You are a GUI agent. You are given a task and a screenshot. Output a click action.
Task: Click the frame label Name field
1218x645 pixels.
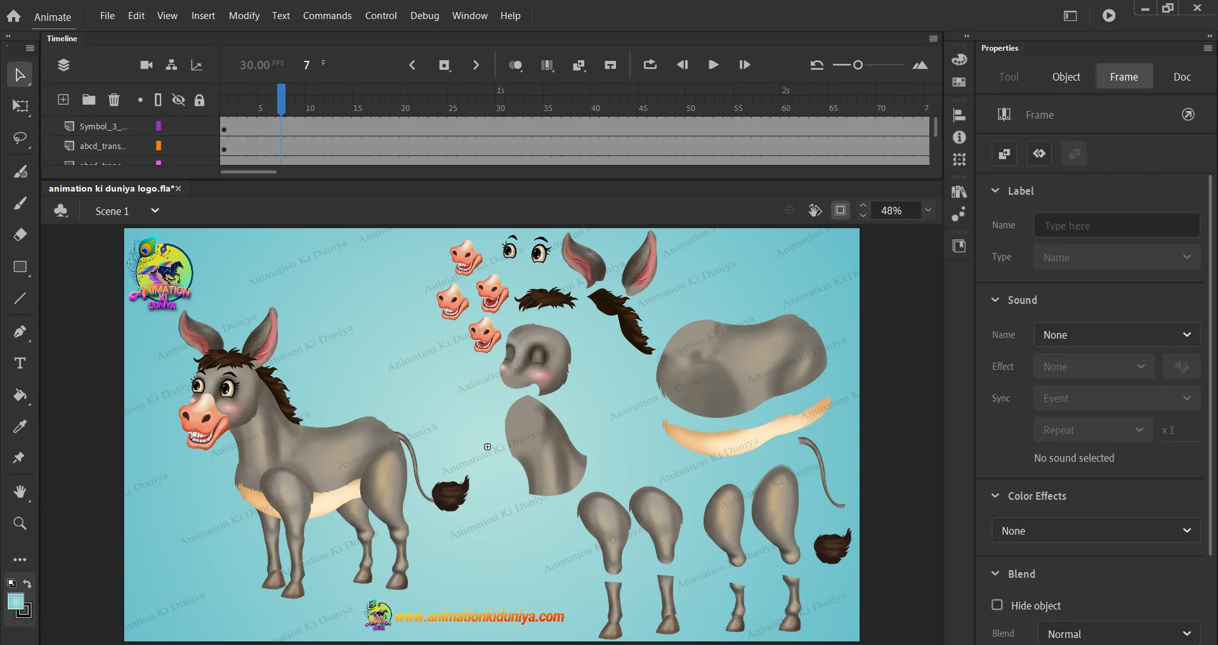(x=1116, y=226)
